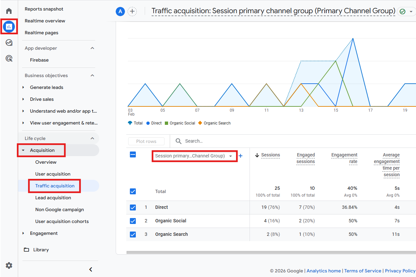
Task: Expand View user engagement & retention item
Action: [23, 123]
